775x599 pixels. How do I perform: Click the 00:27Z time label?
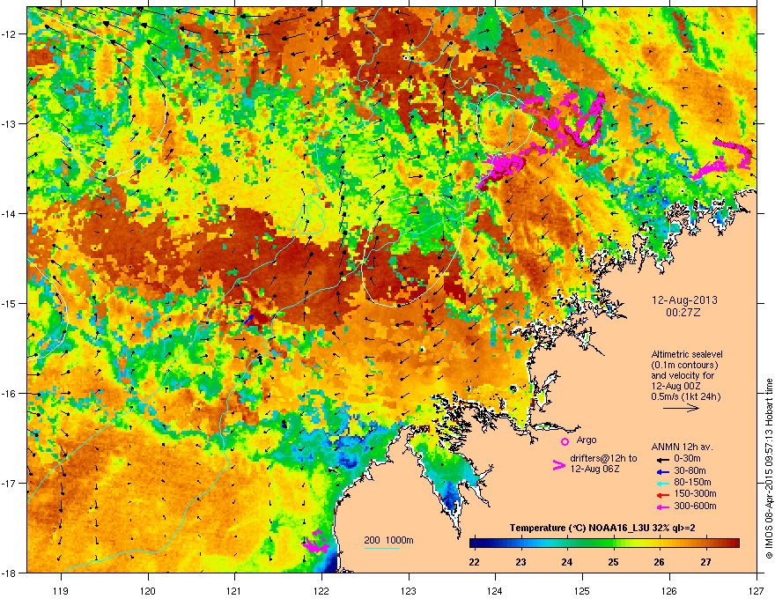pos(683,313)
